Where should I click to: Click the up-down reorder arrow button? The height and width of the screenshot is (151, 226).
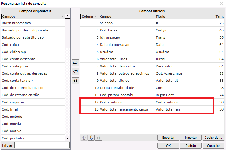point(98,138)
